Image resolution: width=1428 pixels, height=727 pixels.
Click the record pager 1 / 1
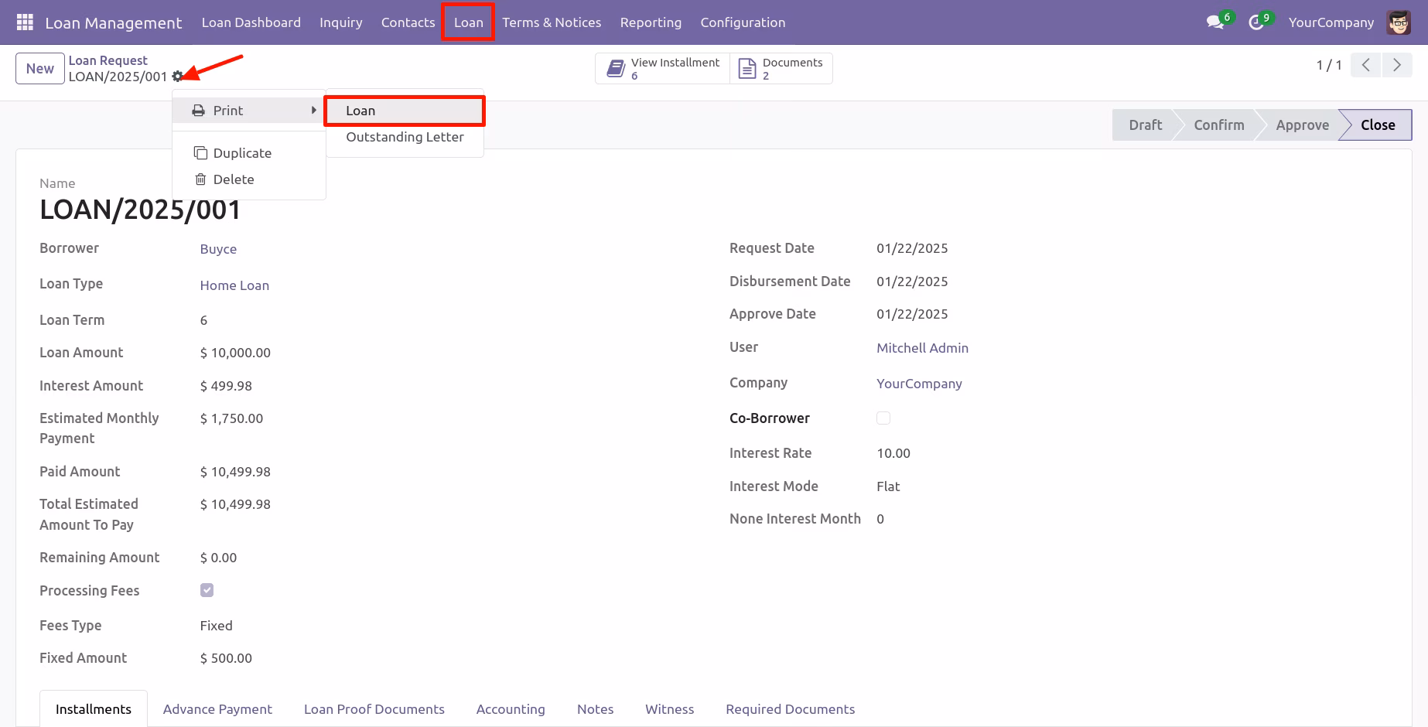(1329, 65)
